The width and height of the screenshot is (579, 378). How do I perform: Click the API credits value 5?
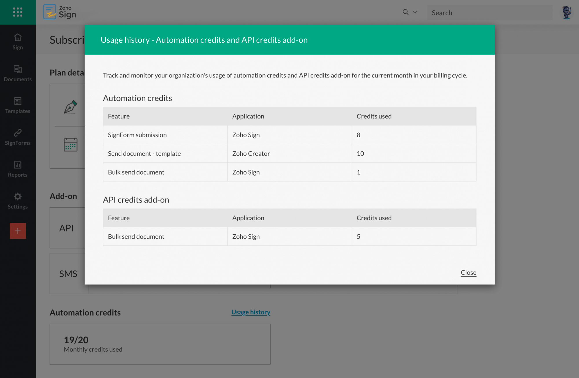[x=358, y=237]
